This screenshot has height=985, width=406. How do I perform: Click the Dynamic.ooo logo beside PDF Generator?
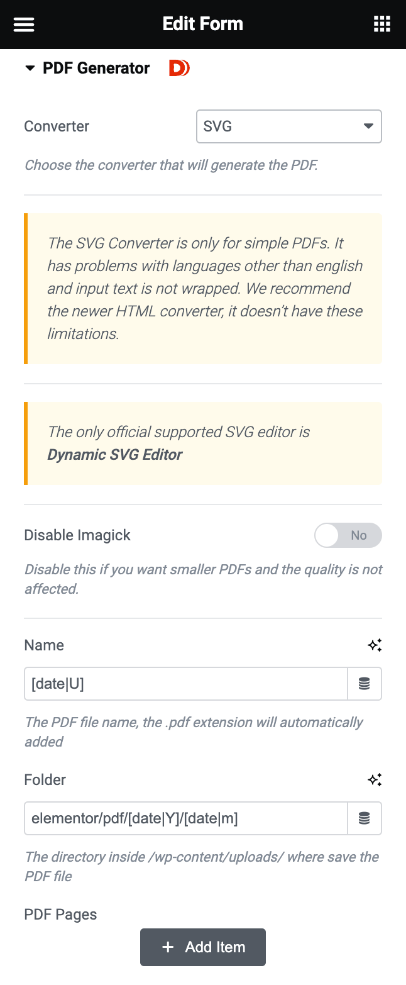(178, 68)
